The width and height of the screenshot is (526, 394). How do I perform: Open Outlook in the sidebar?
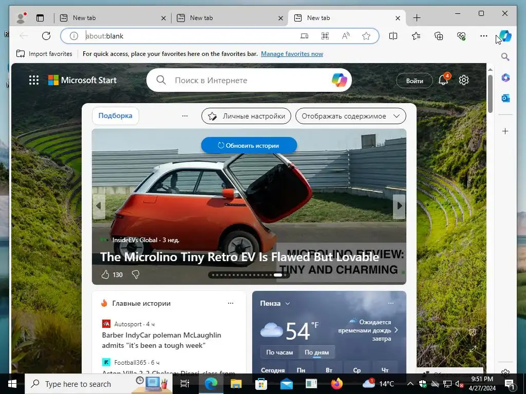[x=505, y=98]
